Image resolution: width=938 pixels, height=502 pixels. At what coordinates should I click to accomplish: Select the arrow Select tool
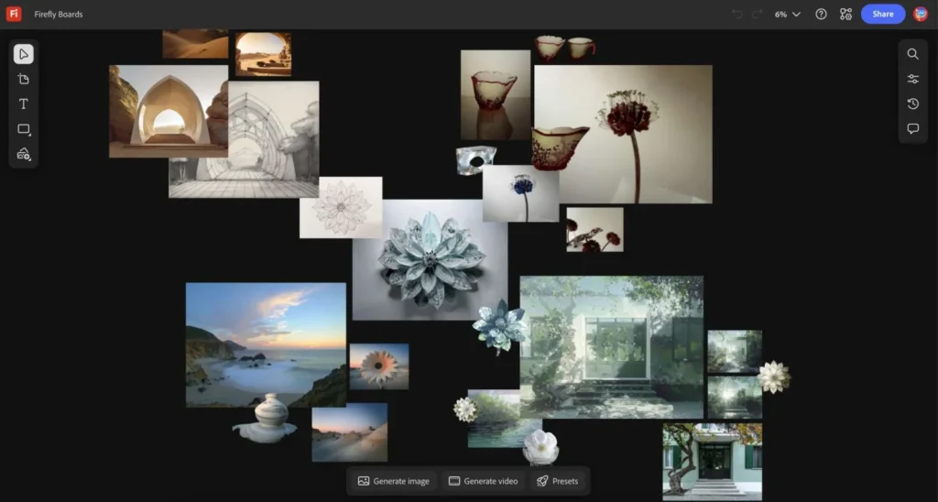(x=24, y=54)
